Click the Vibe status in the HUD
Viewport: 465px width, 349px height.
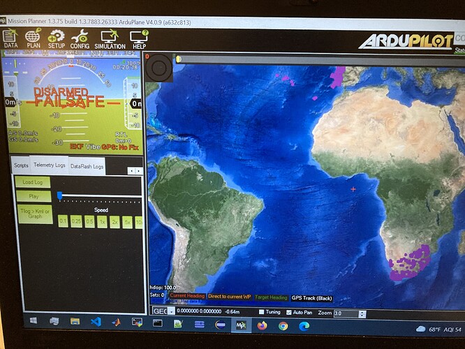click(93, 147)
